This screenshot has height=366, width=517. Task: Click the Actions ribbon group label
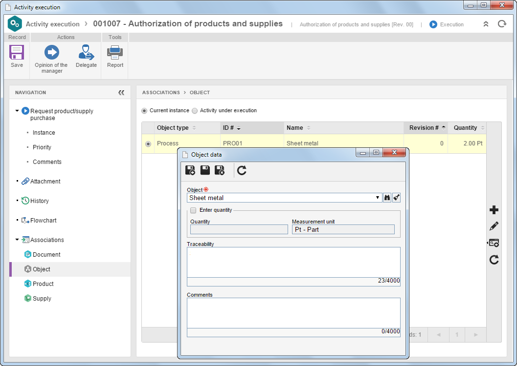66,37
